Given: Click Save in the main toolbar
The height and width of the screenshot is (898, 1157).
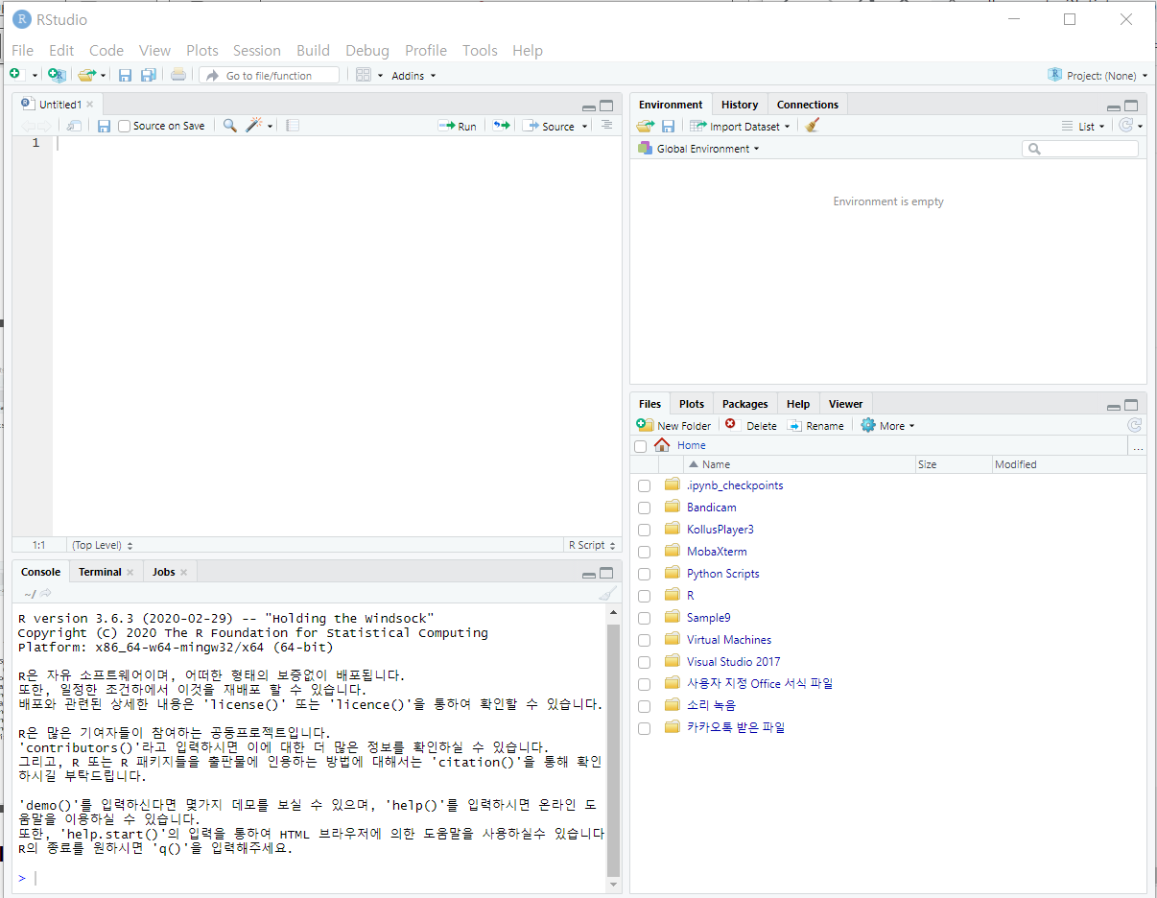Looking at the screenshot, I should click(x=125, y=75).
